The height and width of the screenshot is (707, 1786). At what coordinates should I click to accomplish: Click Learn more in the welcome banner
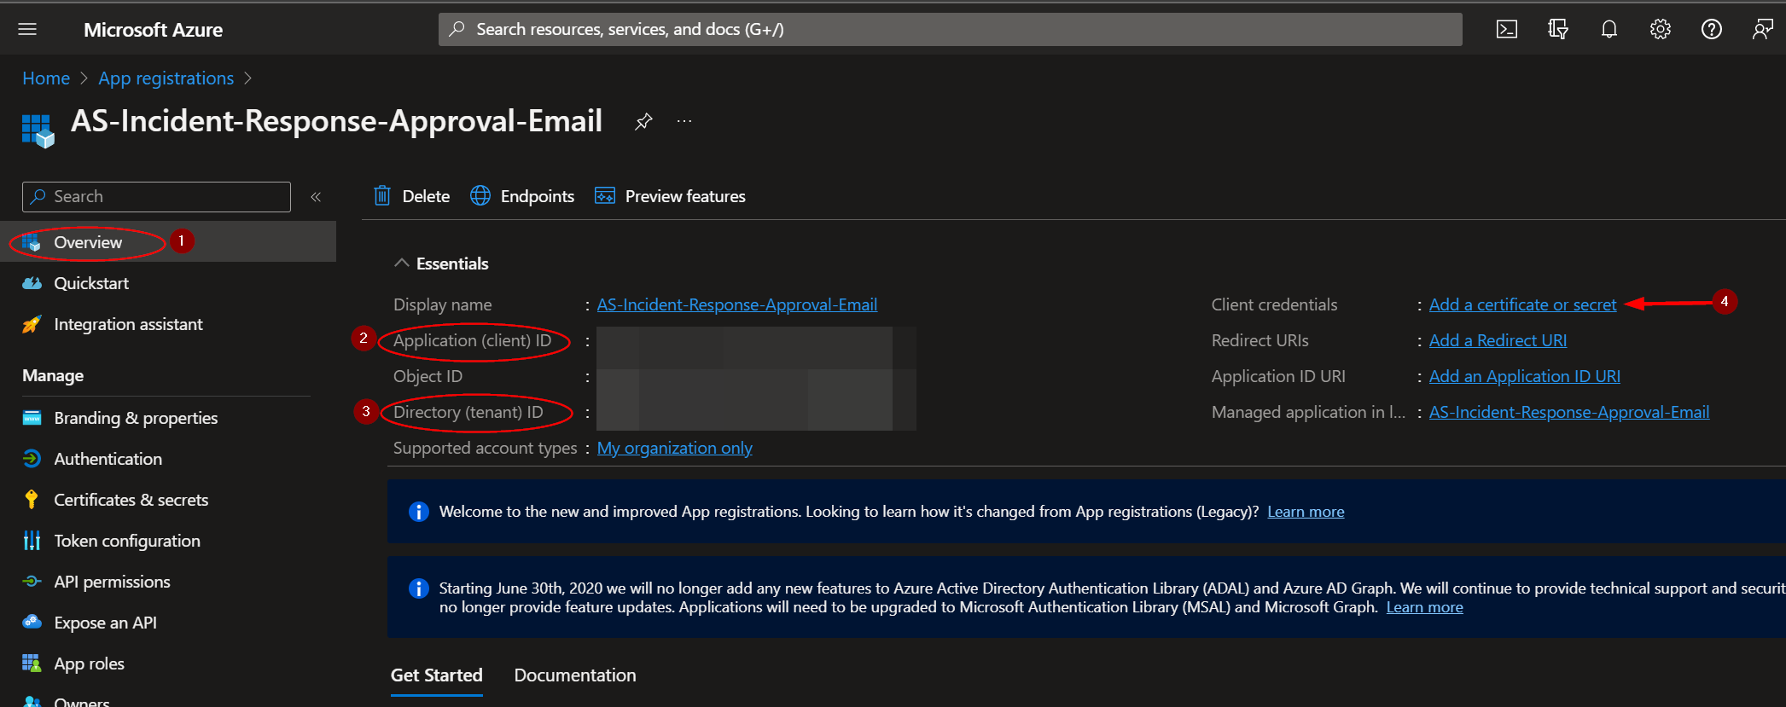(1306, 512)
